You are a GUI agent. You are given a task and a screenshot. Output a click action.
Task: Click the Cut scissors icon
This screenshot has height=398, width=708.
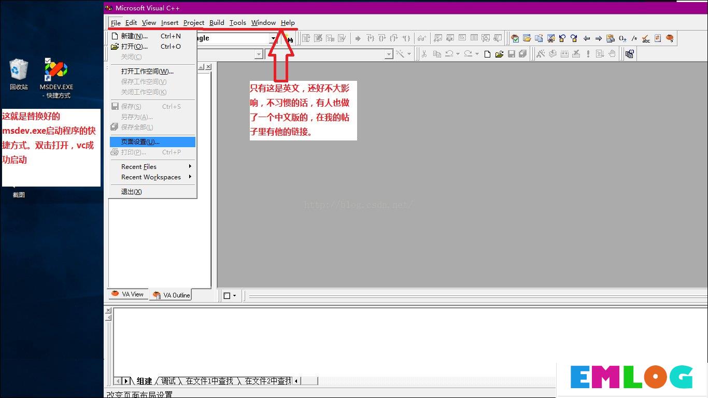pos(423,54)
